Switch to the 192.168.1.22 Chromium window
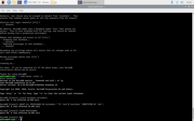The height and width of the screenshot is (121, 194). (x=37, y=2)
